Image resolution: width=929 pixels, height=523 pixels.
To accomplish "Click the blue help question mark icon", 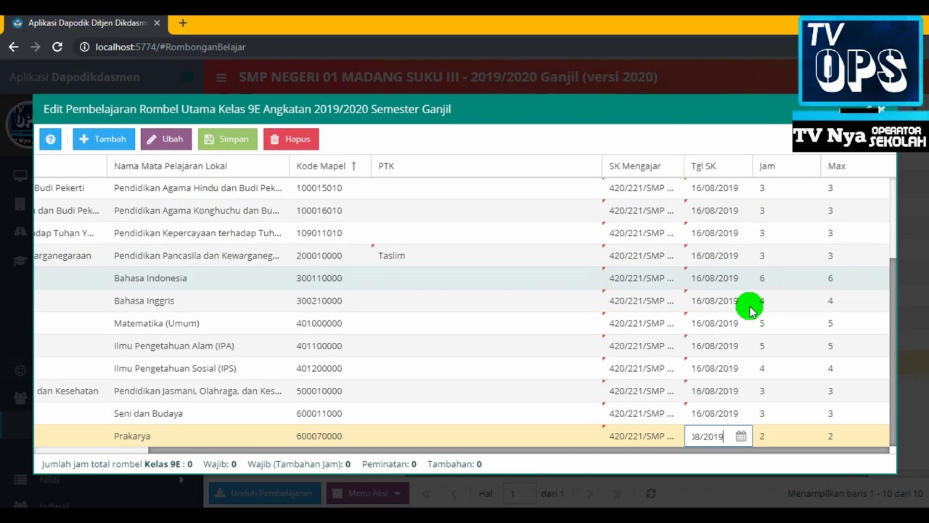I will coord(50,139).
